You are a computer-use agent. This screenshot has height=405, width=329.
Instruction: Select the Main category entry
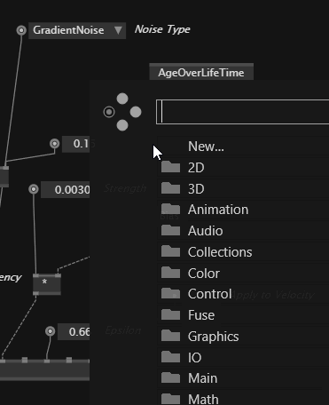[x=243, y=378]
